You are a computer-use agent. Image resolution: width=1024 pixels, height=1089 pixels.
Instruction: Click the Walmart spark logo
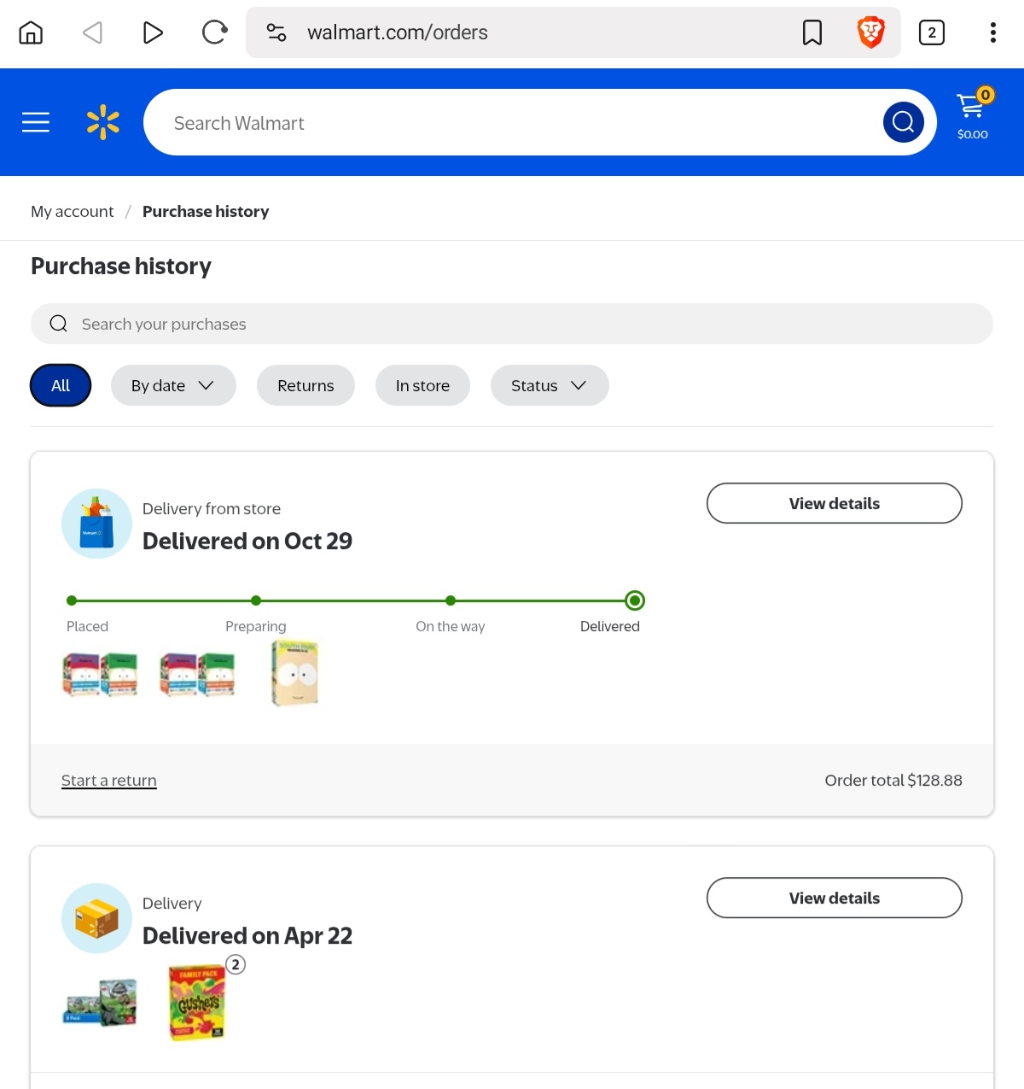point(103,123)
